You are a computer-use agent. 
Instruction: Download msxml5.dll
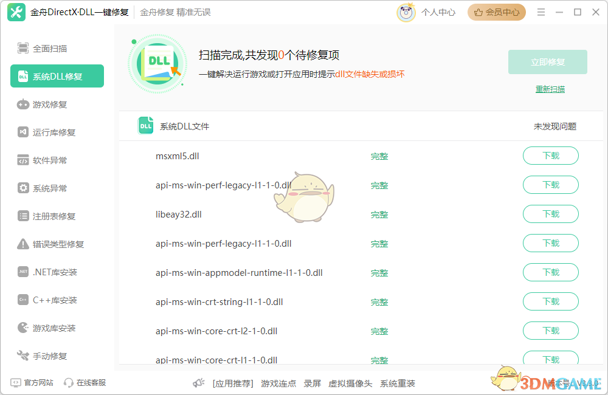551,156
